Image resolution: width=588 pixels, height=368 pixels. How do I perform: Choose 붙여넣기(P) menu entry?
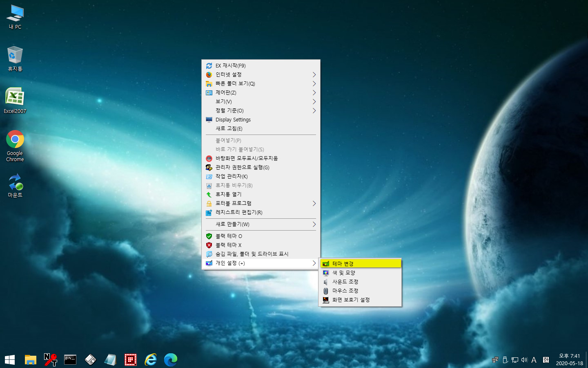tap(261, 141)
